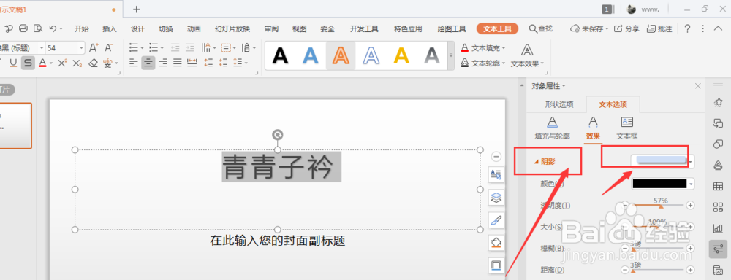
Task: Open the 文本效果 text effects menu
Action: pyautogui.click(x=527, y=56)
